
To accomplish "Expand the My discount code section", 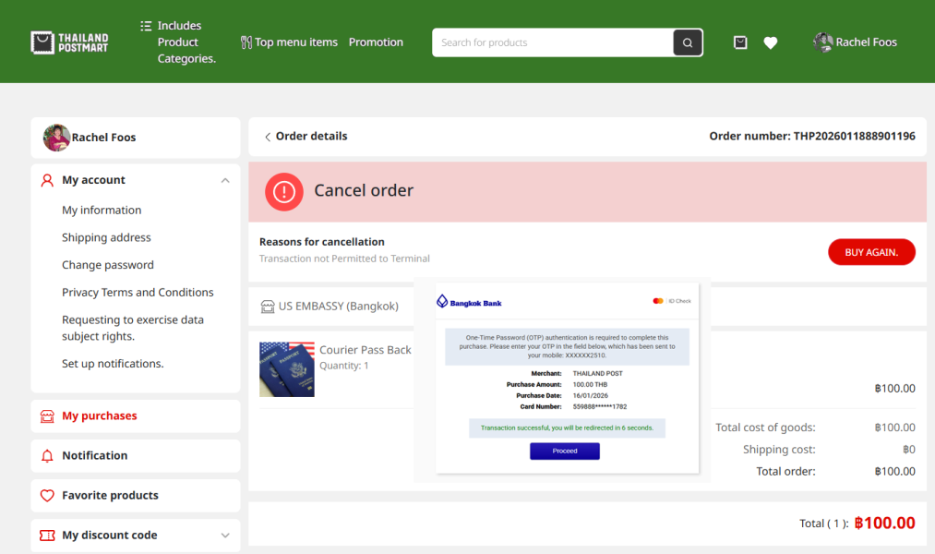I will pyautogui.click(x=225, y=536).
